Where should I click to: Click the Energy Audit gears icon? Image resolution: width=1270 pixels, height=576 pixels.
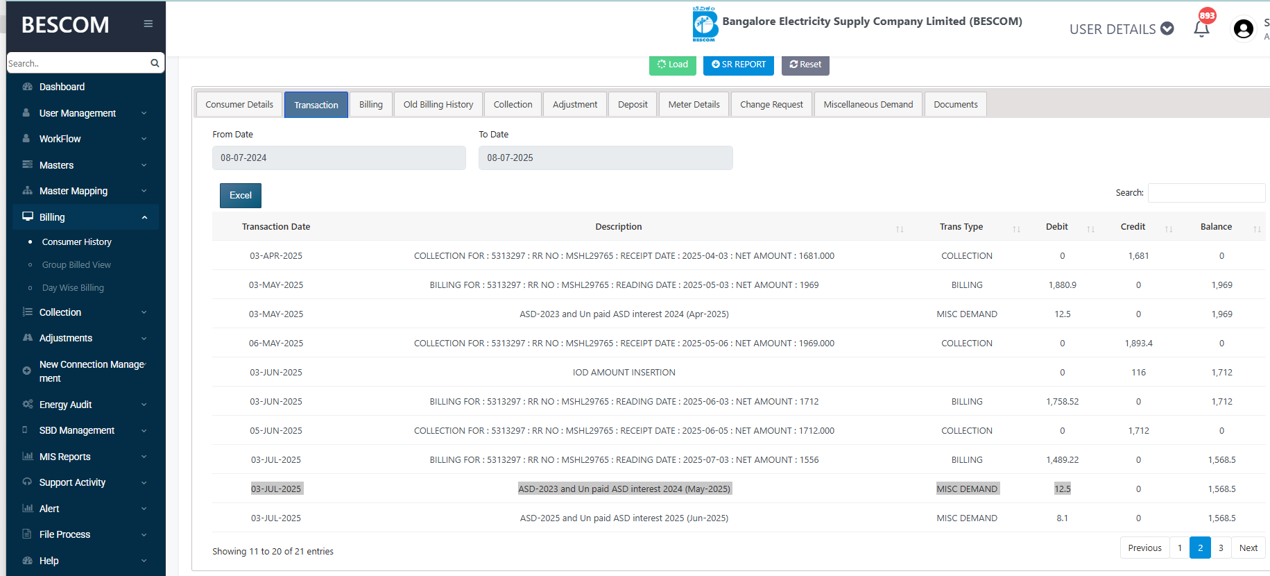[28, 404]
